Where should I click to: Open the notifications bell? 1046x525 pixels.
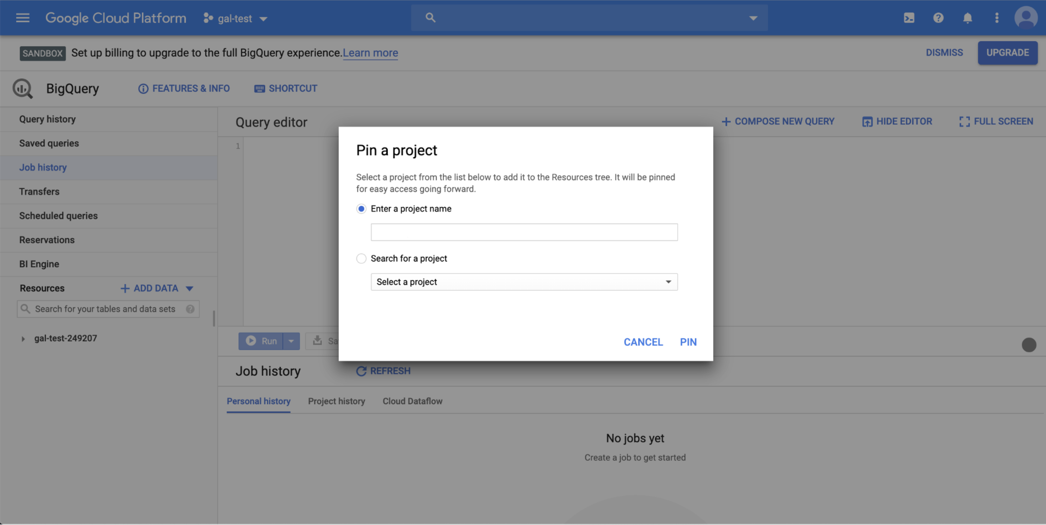[967, 18]
